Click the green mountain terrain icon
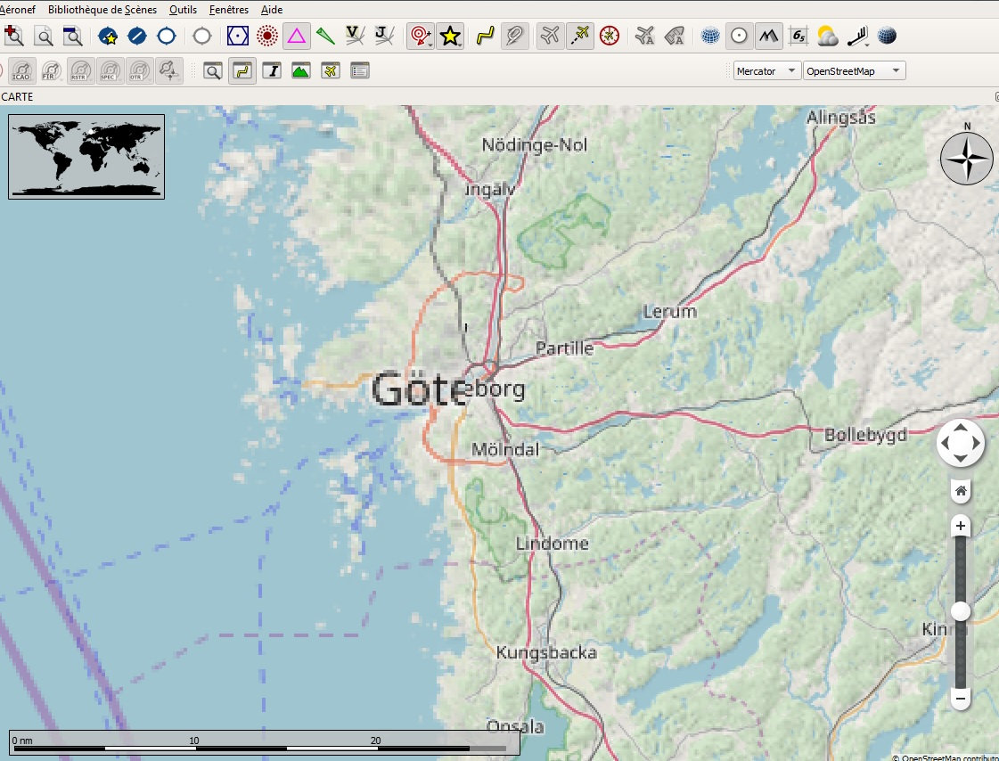999x761 pixels. (x=300, y=71)
